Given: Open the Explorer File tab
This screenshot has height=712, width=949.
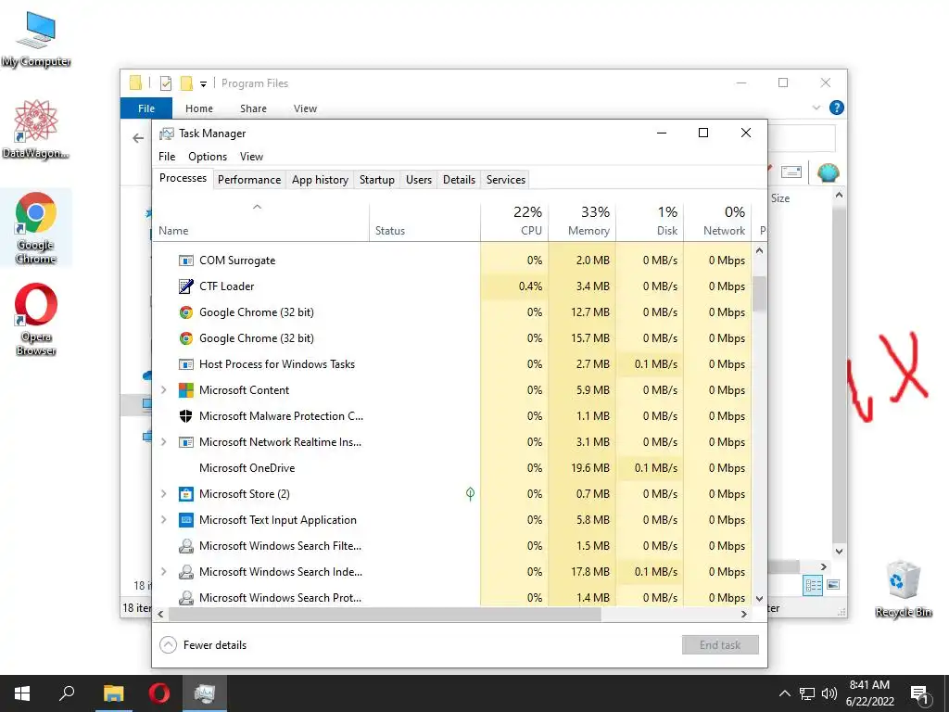Looking at the screenshot, I should (146, 108).
